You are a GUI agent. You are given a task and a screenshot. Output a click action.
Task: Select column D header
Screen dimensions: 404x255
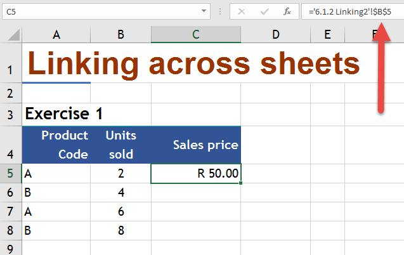(275, 35)
